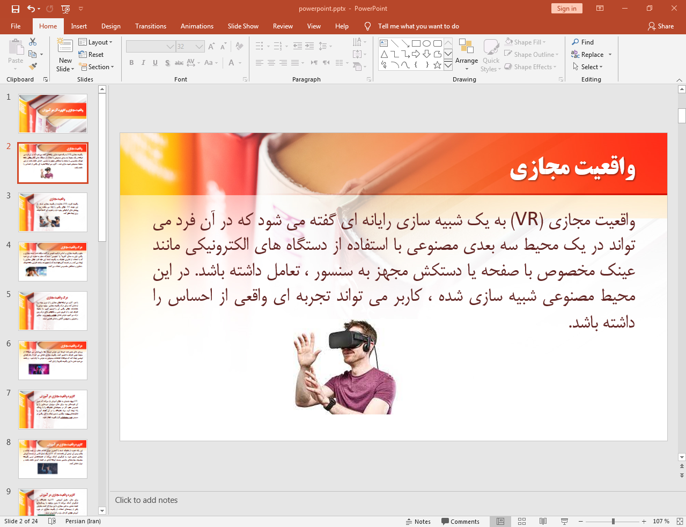Click the Decrease Font Size icon

[x=223, y=47]
